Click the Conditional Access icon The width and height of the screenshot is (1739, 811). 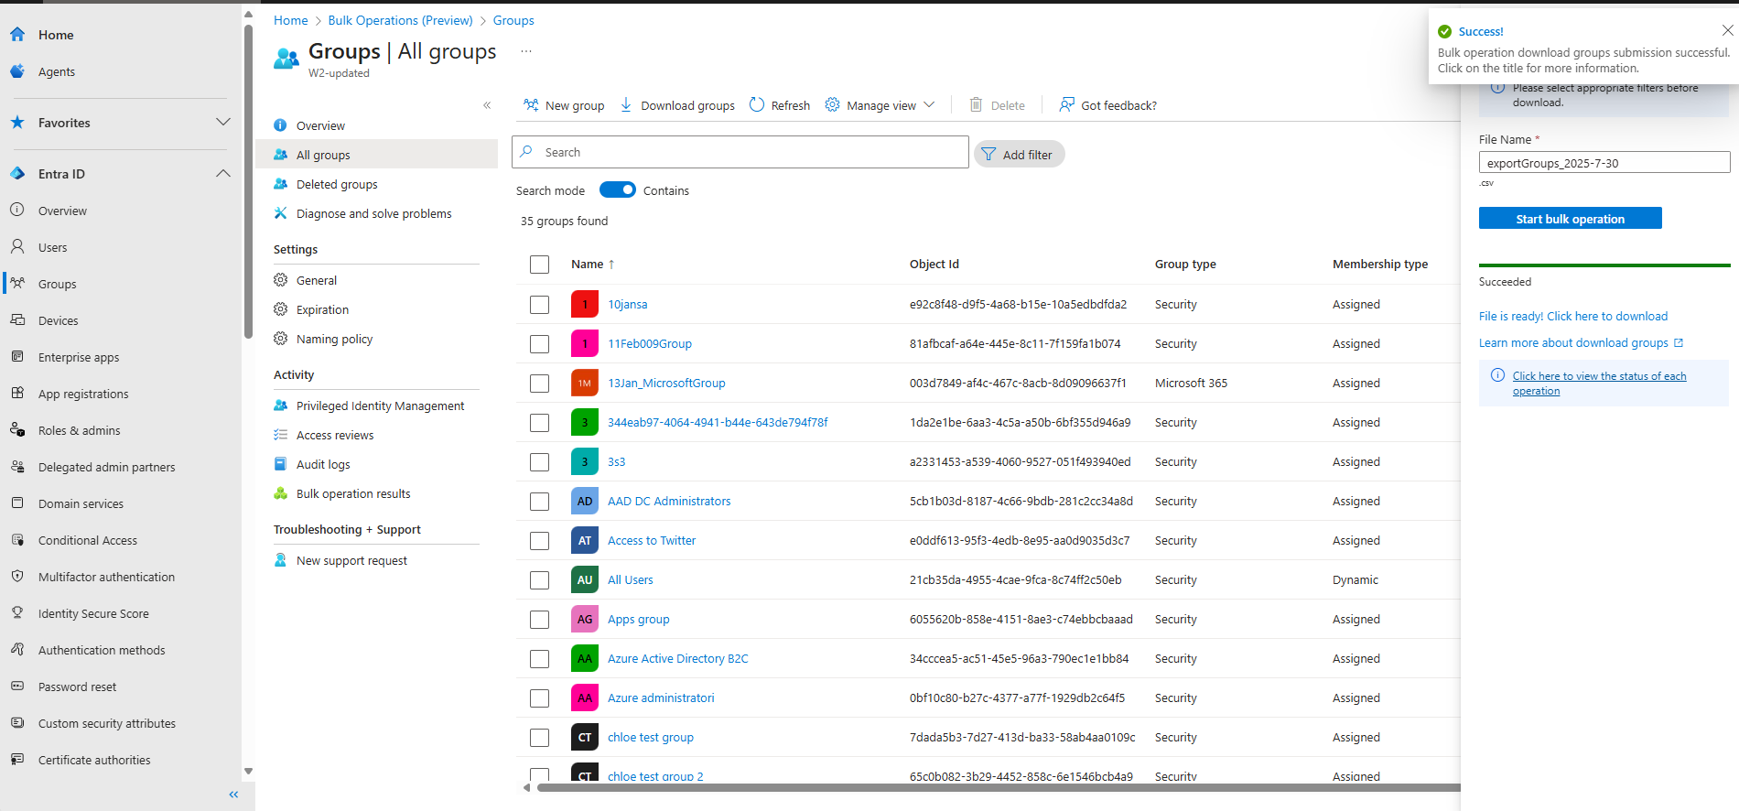click(17, 540)
